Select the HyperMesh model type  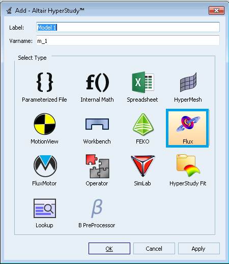(x=188, y=87)
